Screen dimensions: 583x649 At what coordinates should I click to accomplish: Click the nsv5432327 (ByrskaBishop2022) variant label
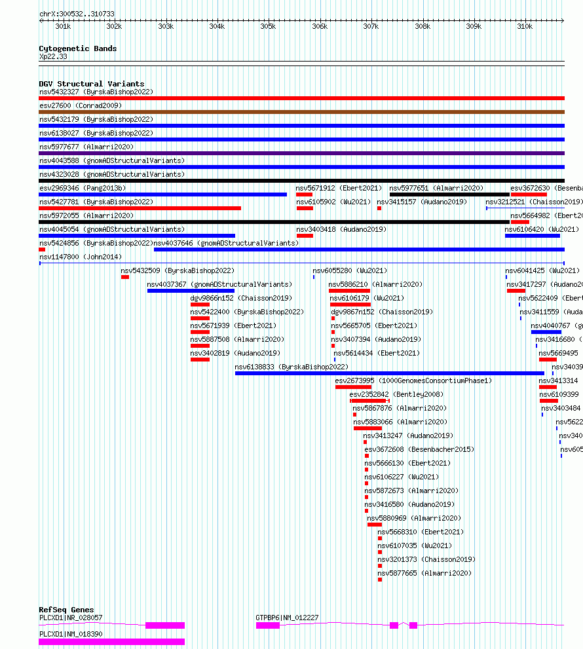pyautogui.click(x=96, y=92)
